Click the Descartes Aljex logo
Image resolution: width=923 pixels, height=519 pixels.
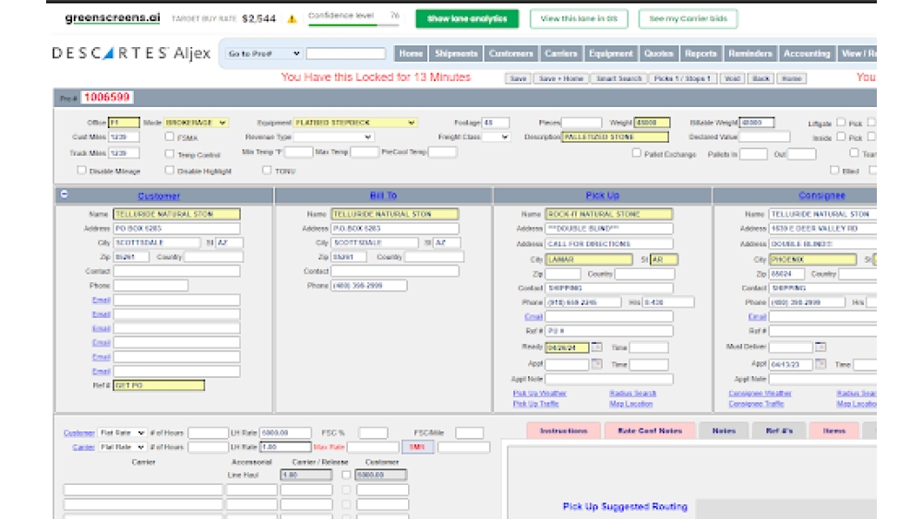[131, 53]
